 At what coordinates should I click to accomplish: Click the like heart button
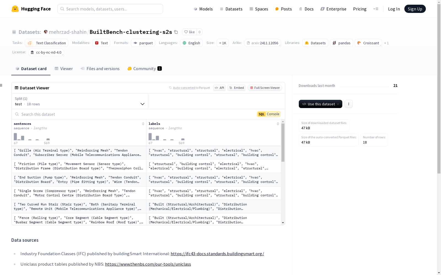[189, 32]
